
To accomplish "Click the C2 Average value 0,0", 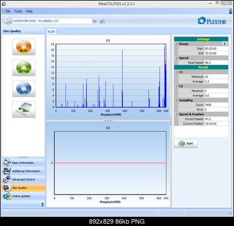I will coord(216,95).
